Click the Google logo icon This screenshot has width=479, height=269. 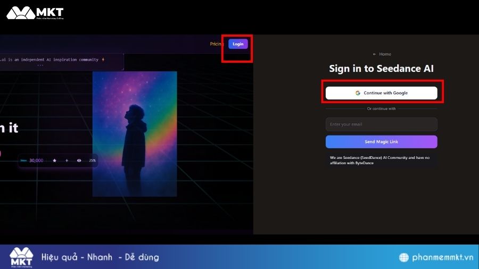click(358, 93)
